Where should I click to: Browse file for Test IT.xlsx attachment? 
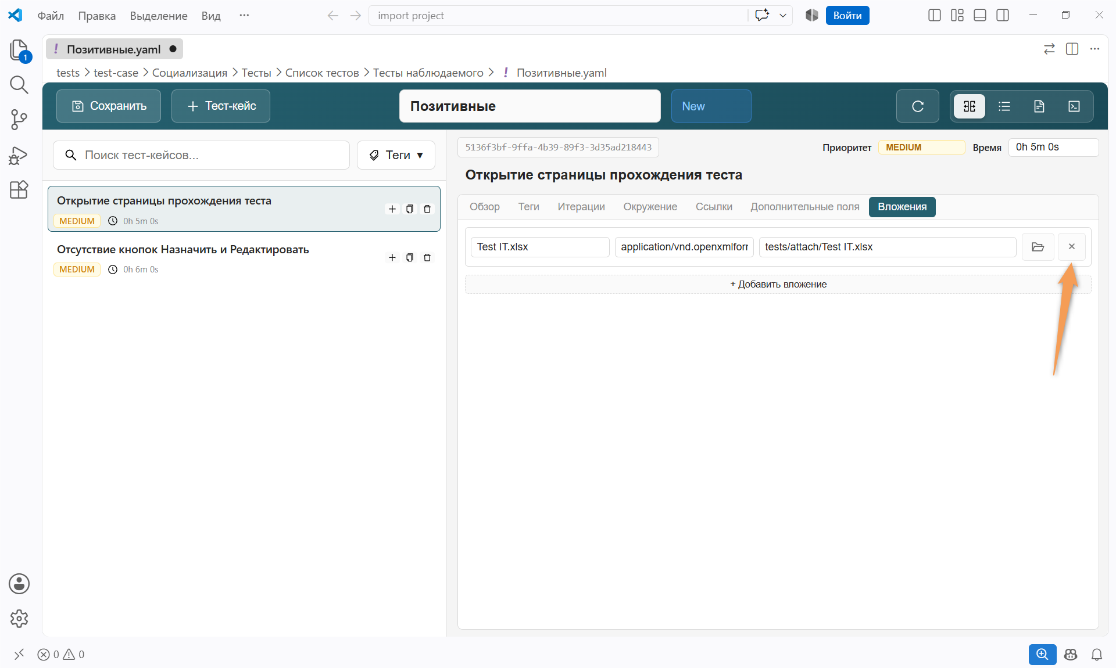tap(1038, 247)
